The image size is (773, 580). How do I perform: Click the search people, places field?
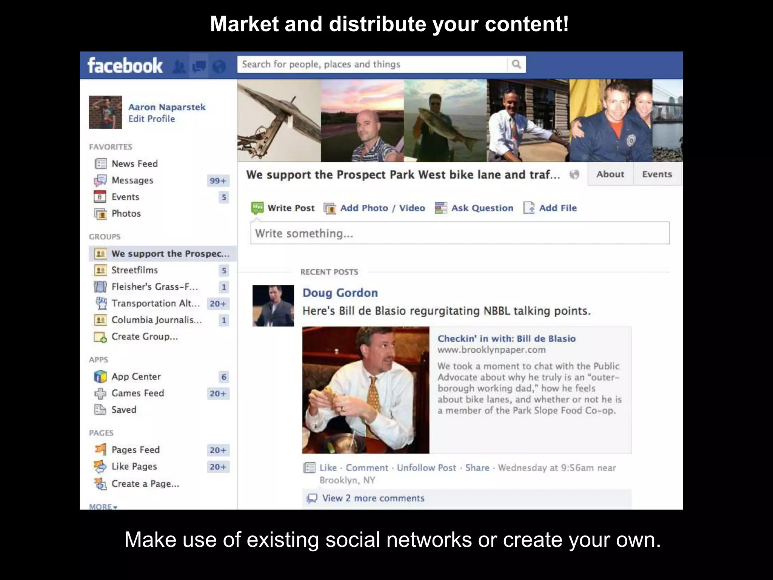[372, 64]
